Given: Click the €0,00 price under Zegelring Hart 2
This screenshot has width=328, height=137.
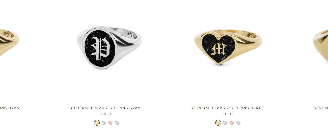Looking at the screenshot, I should coord(228,114).
